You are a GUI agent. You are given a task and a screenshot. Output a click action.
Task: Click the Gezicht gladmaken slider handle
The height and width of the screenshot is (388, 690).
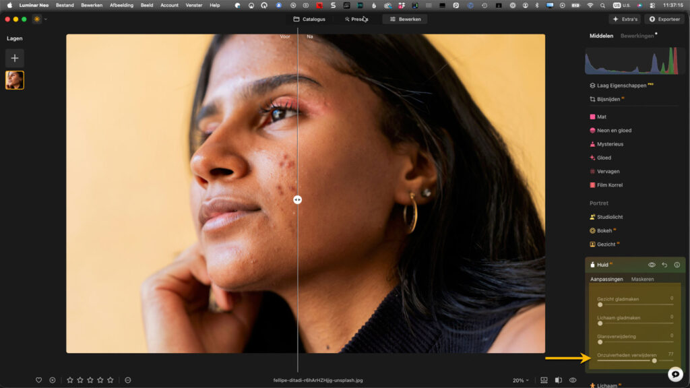point(600,305)
